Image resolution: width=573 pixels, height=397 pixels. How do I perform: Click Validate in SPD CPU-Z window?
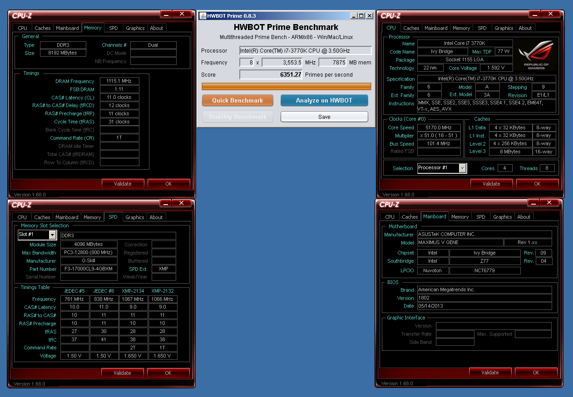[x=122, y=373]
